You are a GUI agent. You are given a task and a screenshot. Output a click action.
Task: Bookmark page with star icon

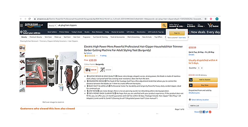pos(205,19)
